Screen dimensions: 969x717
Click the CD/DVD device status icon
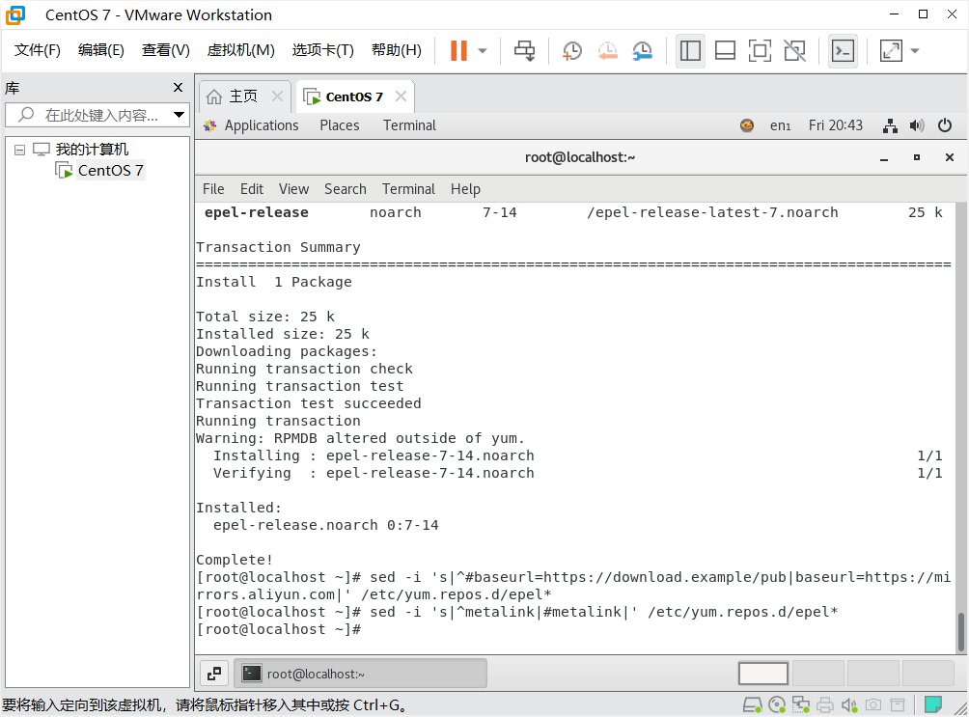[777, 704]
